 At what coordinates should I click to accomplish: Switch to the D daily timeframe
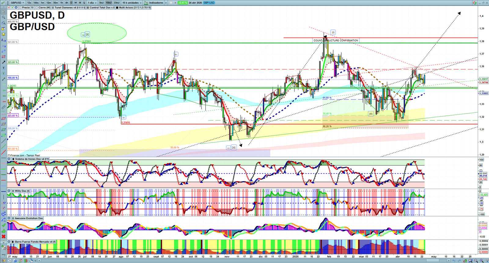tap(72, 3)
